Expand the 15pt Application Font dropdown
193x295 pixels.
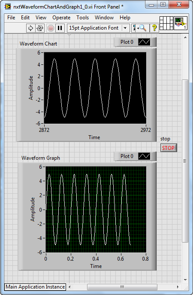tap(126, 28)
